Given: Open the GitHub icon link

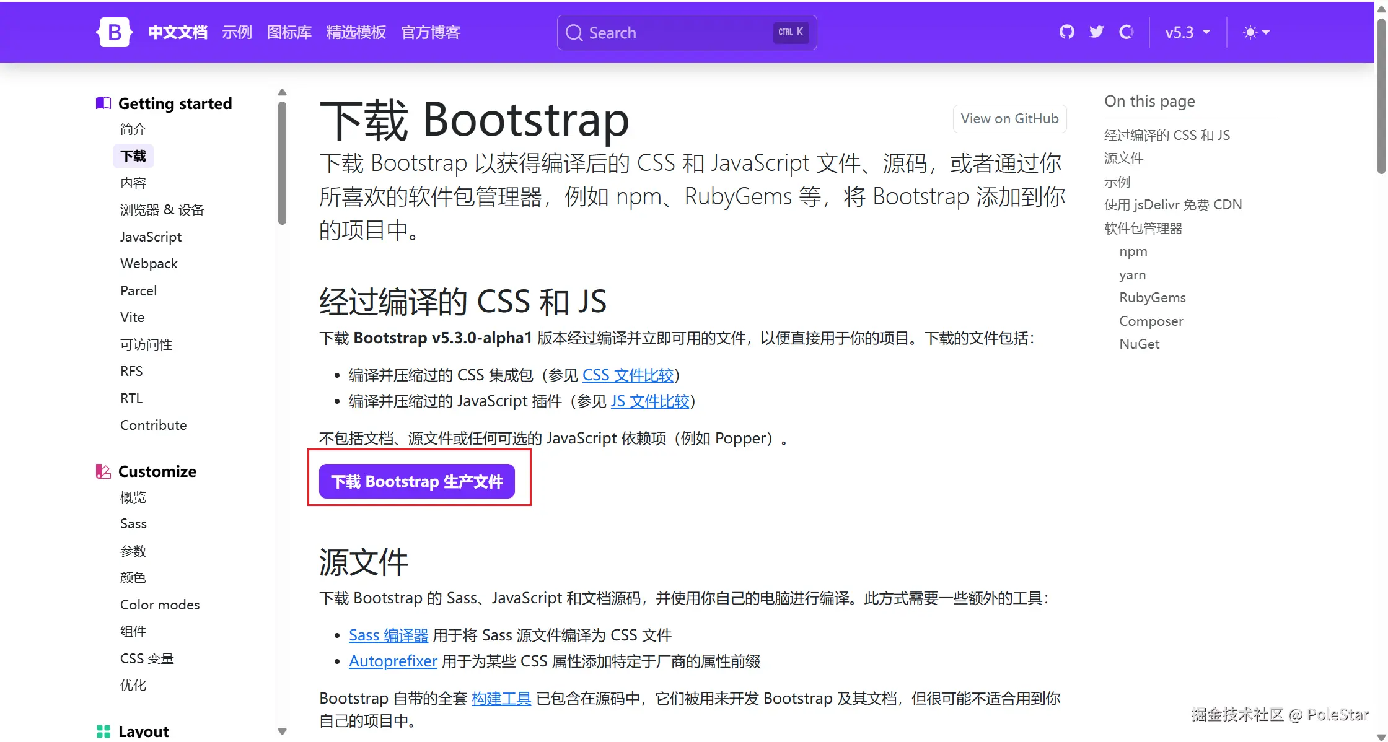Looking at the screenshot, I should (x=1066, y=32).
